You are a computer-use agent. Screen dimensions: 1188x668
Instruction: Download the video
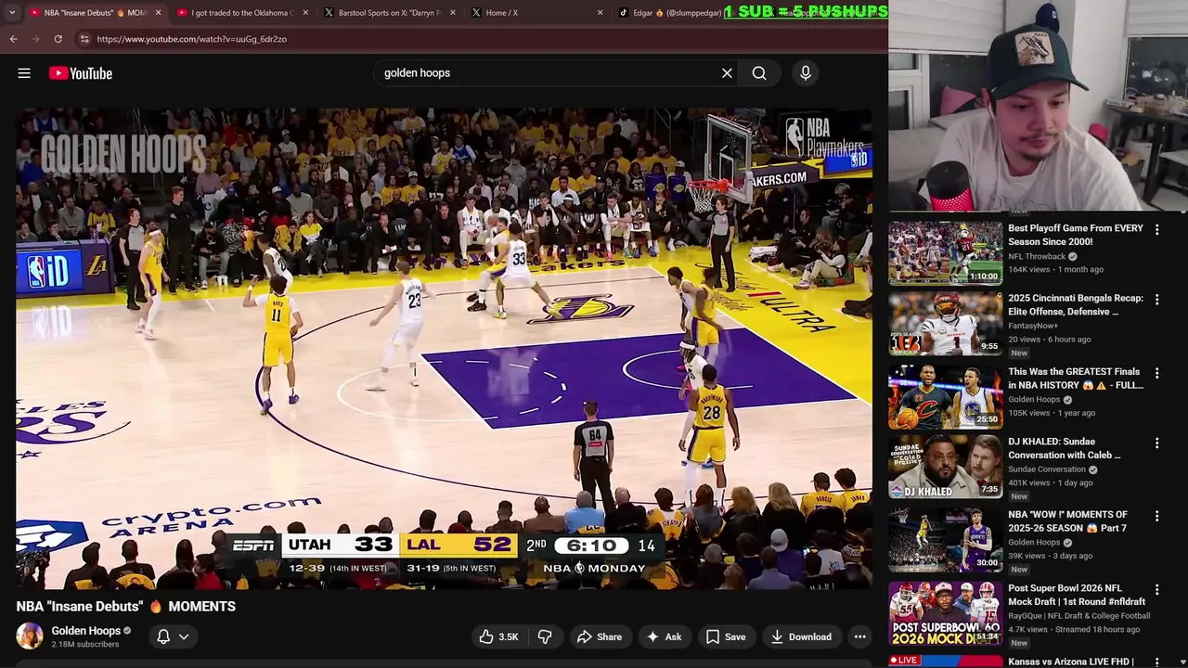pyautogui.click(x=801, y=636)
